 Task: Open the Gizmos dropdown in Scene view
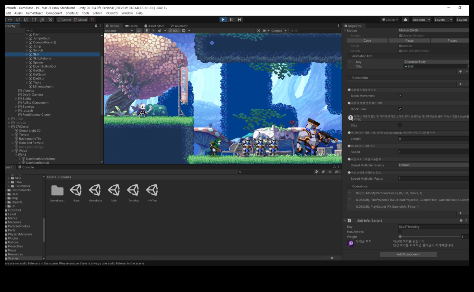coord(279,31)
